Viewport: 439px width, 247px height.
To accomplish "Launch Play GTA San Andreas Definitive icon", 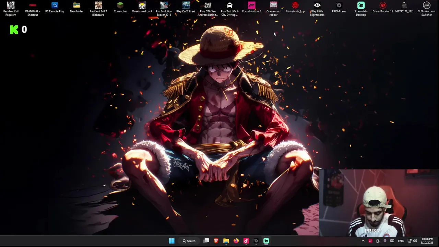I will 208,9.
